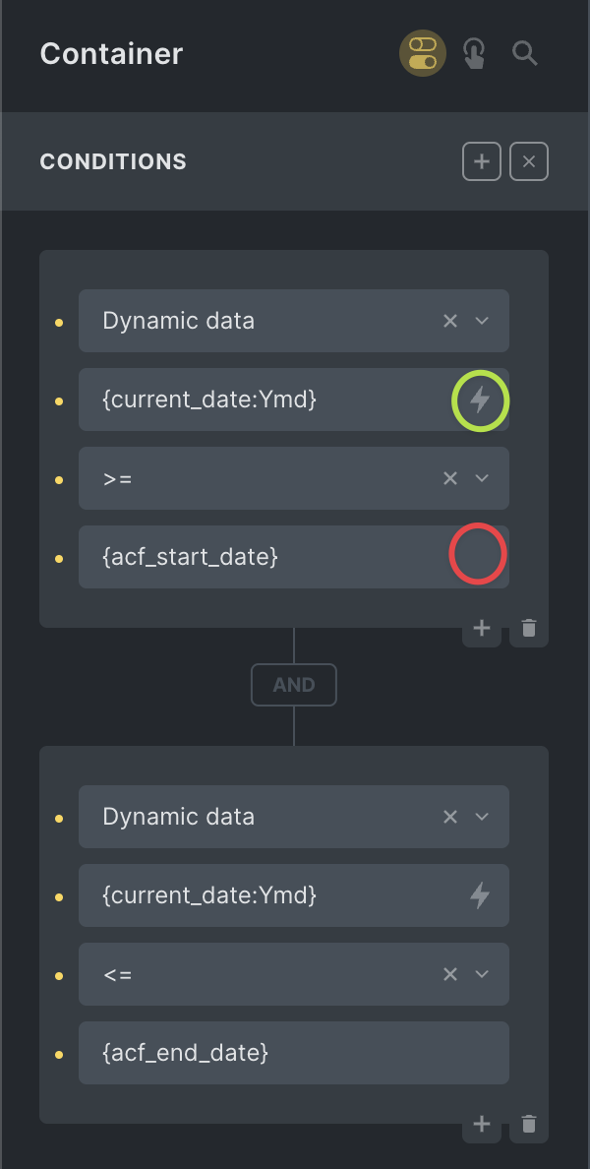Viewport: 590px width, 1169px height.
Task: Click the AND relation label
Action: point(293,685)
